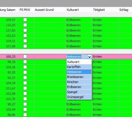
Task: Enable FS PKW checkbox for 127,83 row
Action: click(25, 30)
